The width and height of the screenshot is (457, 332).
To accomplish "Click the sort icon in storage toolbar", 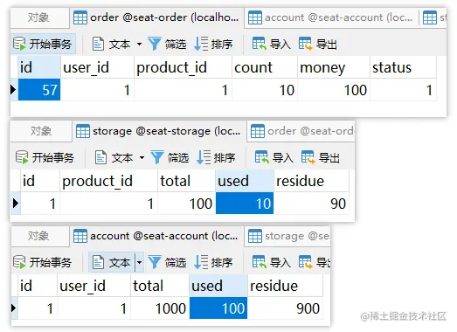I will [x=203, y=157].
